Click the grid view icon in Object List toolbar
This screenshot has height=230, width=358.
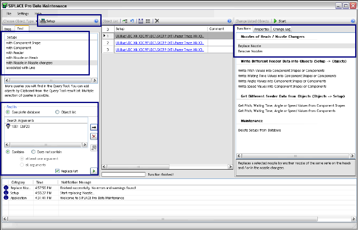(x=148, y=21)
